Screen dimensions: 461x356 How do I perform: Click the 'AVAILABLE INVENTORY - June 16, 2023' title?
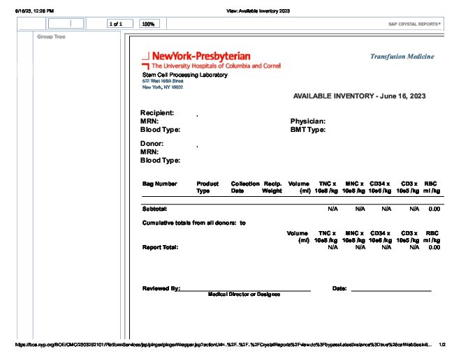point(359,96)
